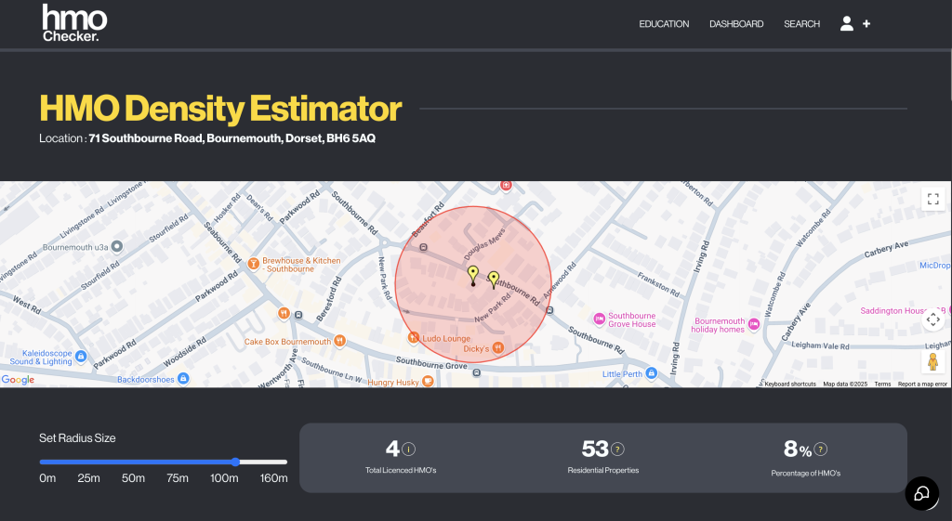Image resolution: width=952 pixels, height=521 pixels.
Task: Click the HMO Checker logo
Action: tap(74, 23)
